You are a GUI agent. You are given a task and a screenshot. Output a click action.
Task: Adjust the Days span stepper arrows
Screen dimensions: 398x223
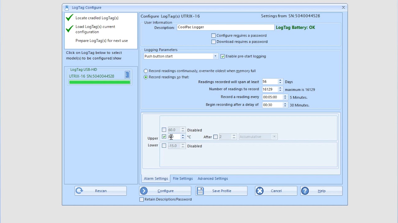click(x=280, y=81)
